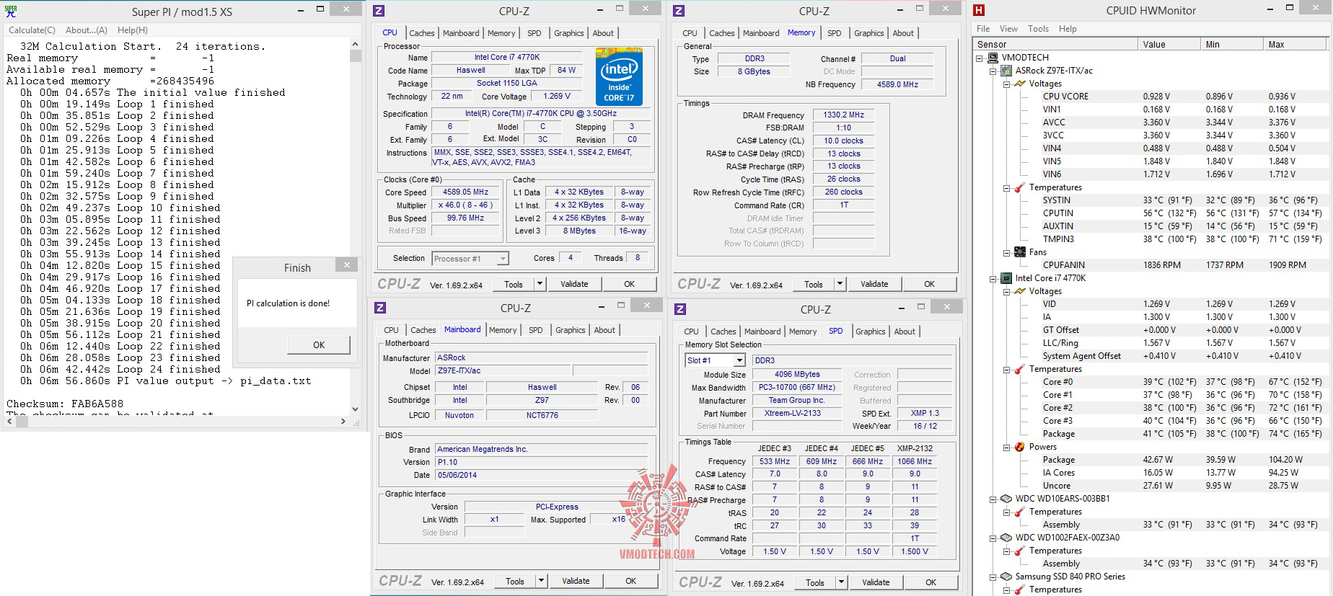Switch to About tab in CPU-Z Mainboard window
The width and height of the screenshot is (1333, 596).
[604, 330]
